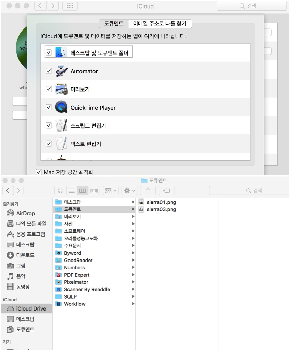The width and height of the screenshot is (290, 351).
Task: Switch Finder to icon view
Action: [x=60, y=191]
